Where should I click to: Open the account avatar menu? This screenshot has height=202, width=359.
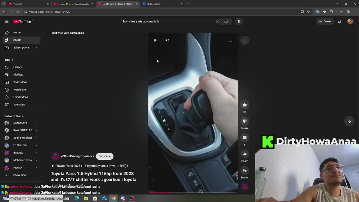[x=350, y=21]
